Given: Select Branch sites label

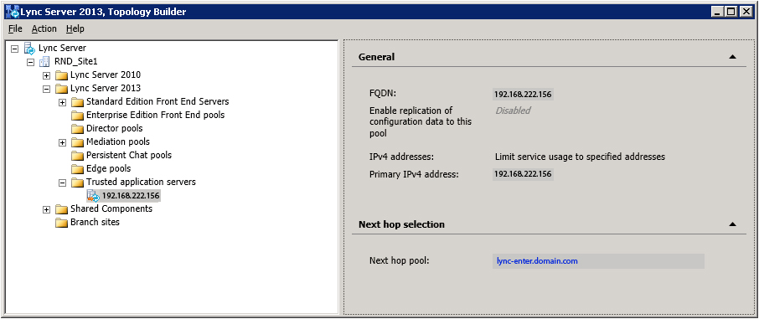Looking at the screenshot, I should (95, 222).
